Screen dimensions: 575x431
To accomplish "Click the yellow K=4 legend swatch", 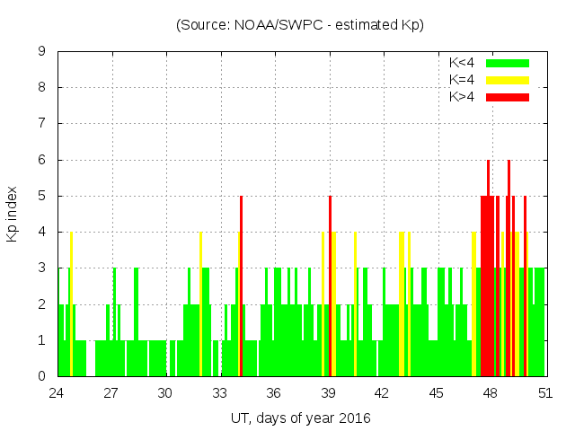I will (x=508, y=80).
